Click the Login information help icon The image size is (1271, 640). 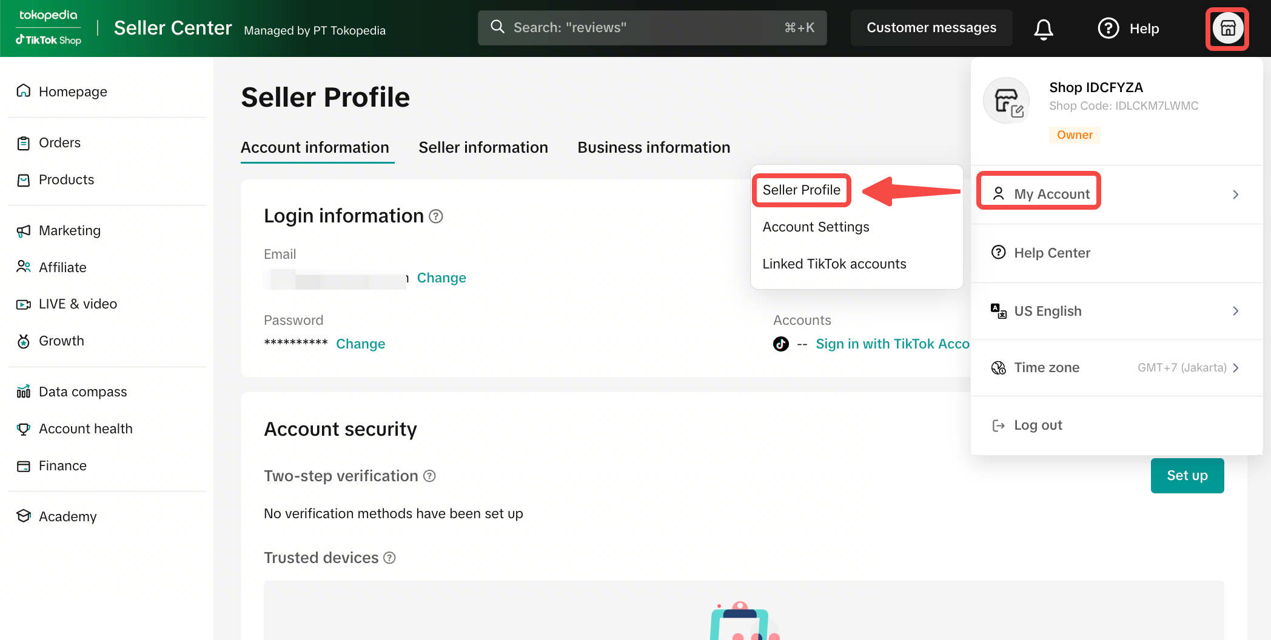436,216
